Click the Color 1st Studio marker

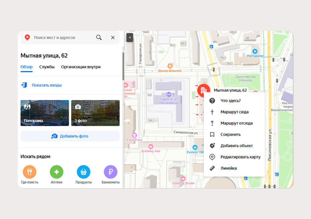(183, 179)
